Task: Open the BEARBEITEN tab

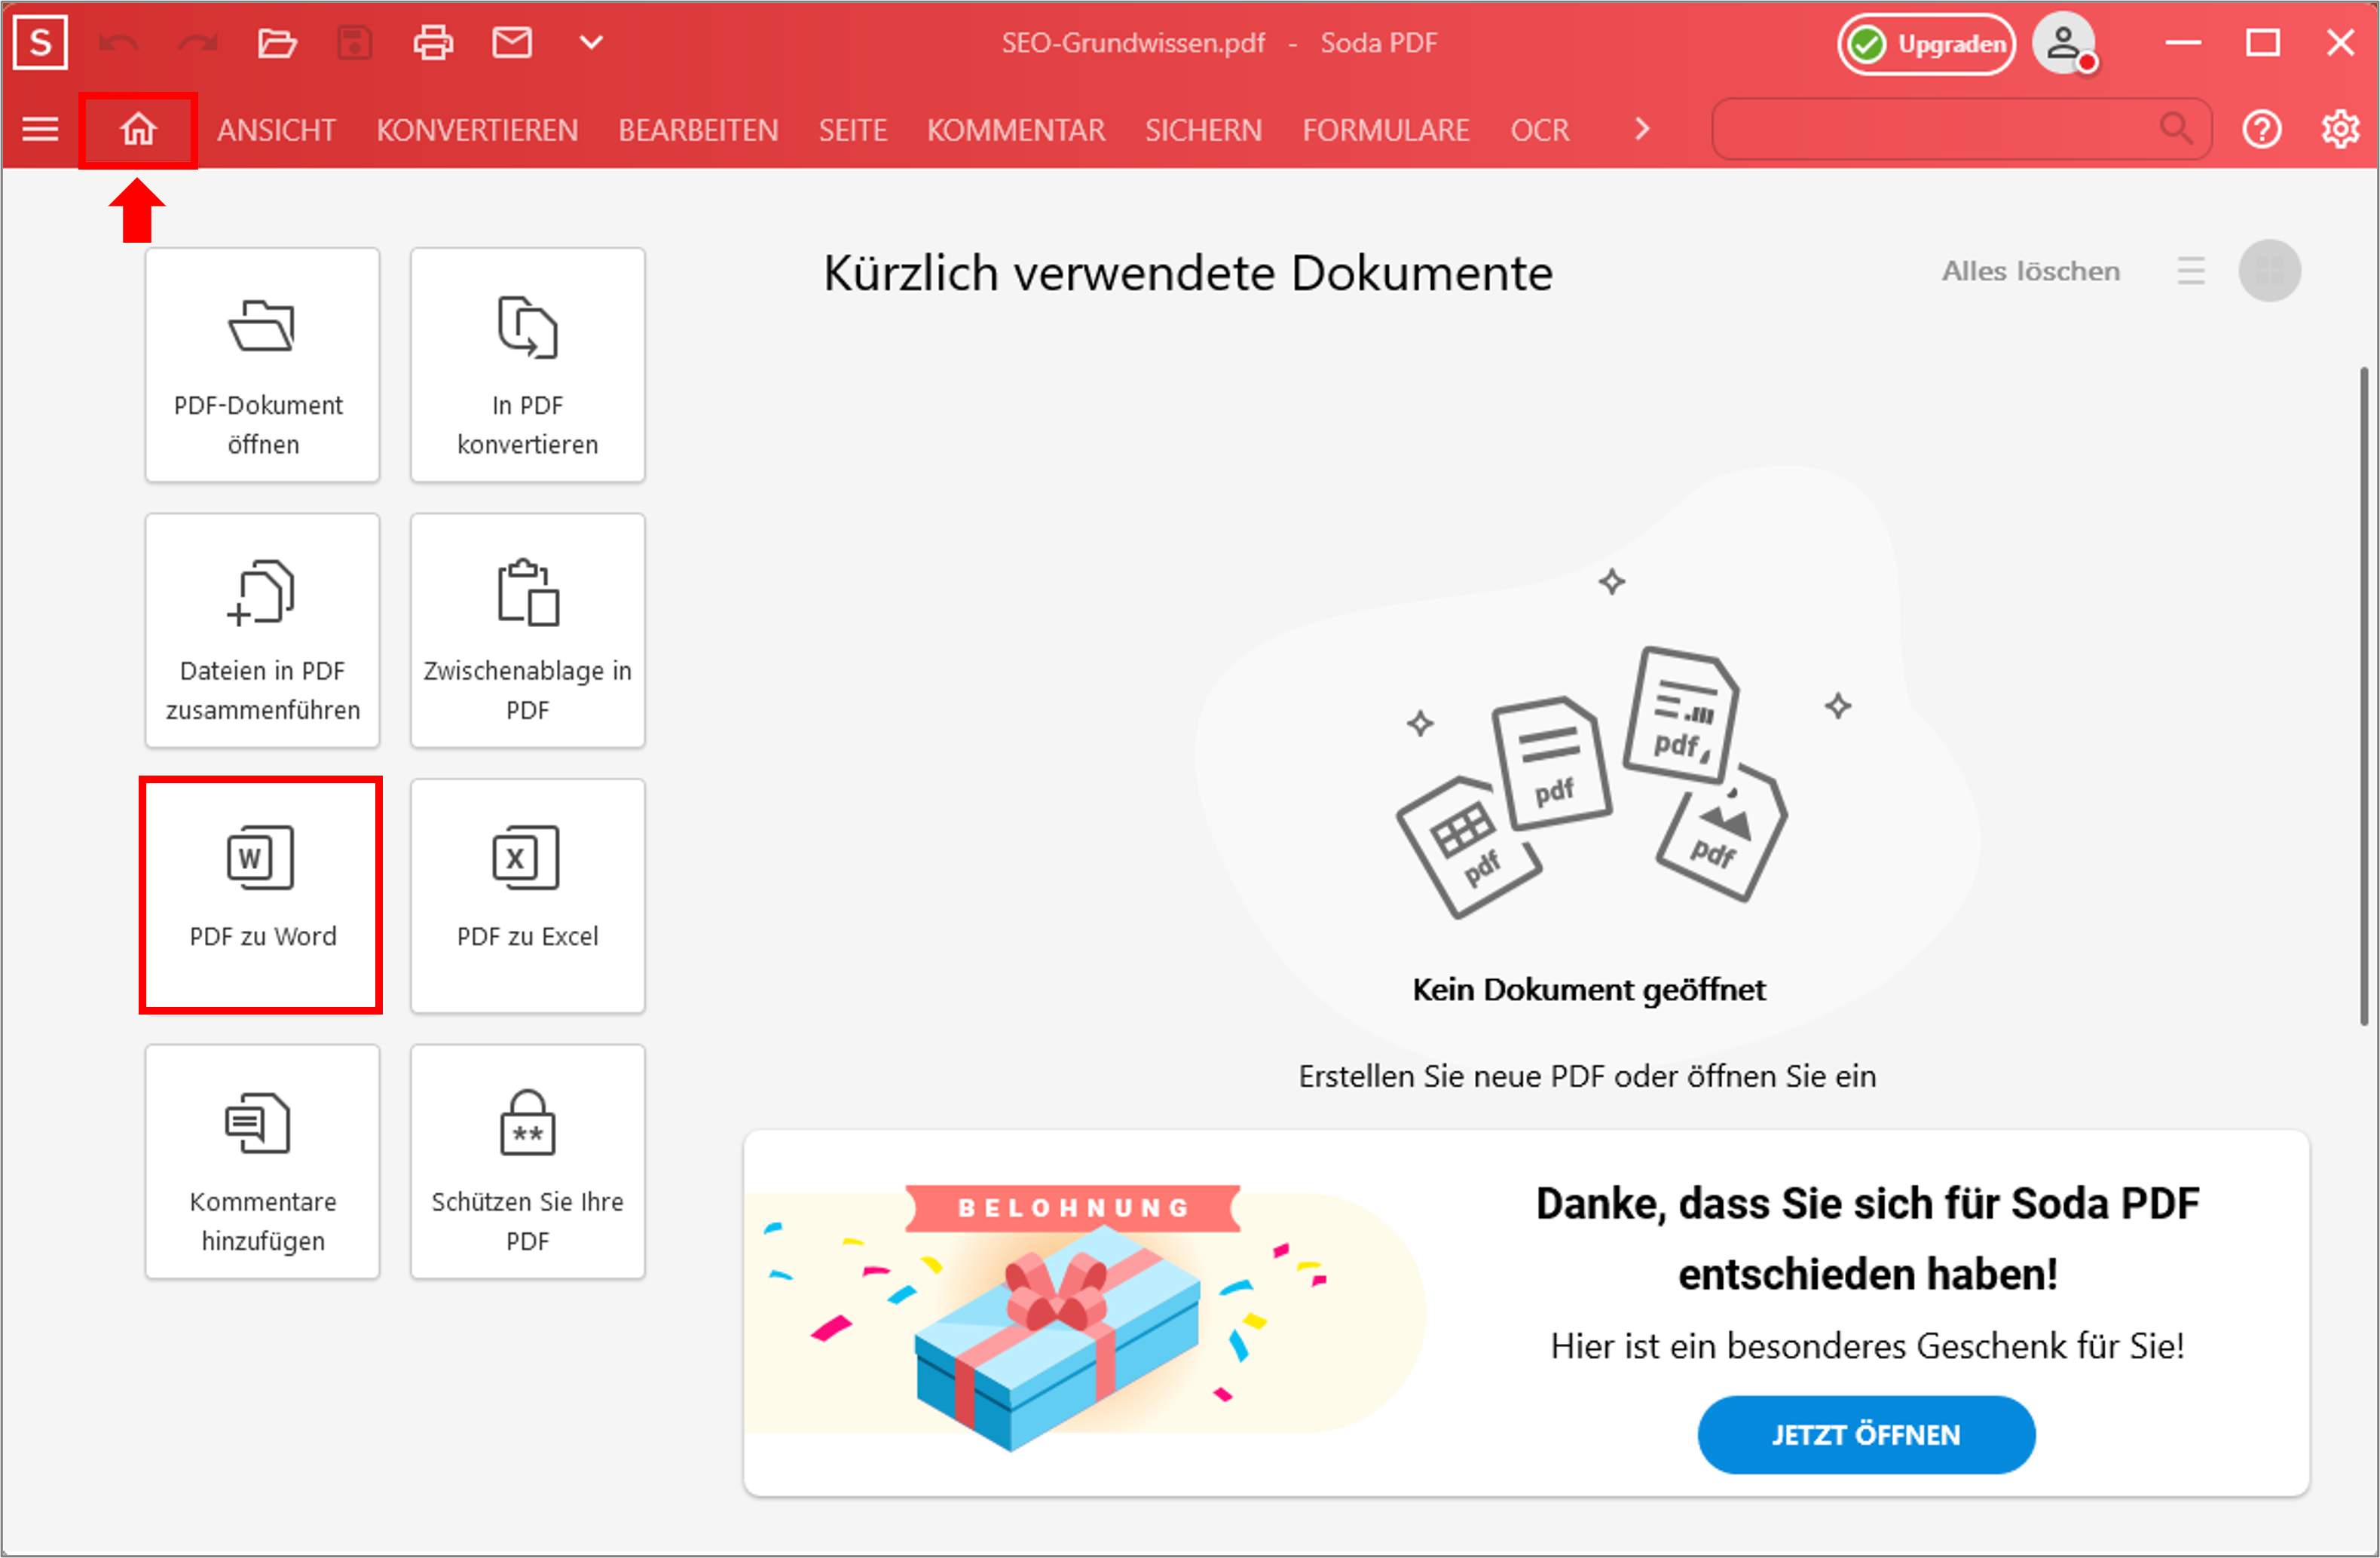Action: tap(698, 130)
